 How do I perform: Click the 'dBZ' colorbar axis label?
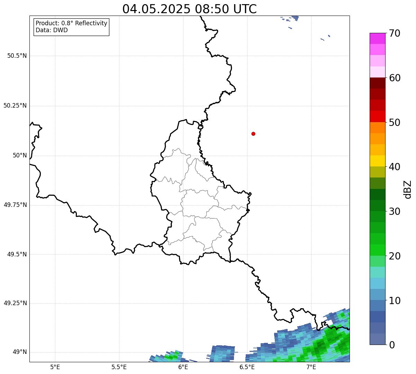[x=408, y=189]
